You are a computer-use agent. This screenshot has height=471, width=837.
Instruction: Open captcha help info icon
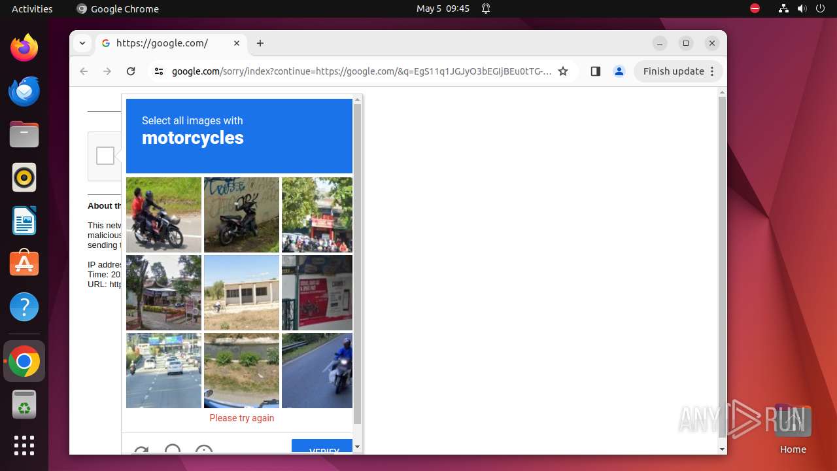(204, 450)
